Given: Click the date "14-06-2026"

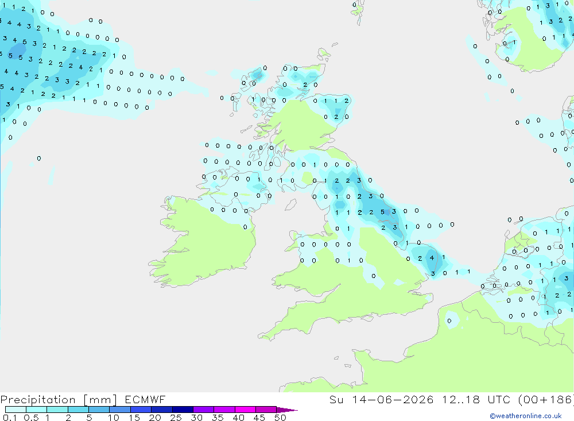Looking at the screenshot, I should pyautogui.click(x=393, y=399).
